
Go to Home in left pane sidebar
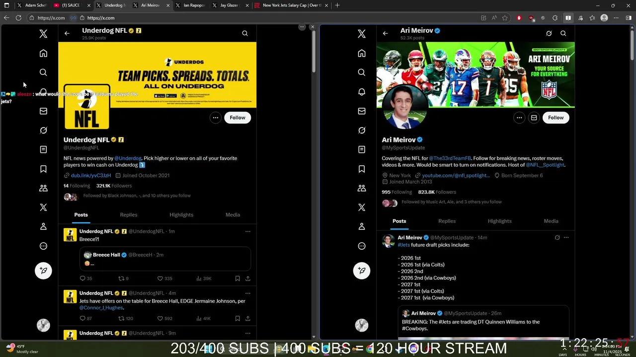pos(43,53)
